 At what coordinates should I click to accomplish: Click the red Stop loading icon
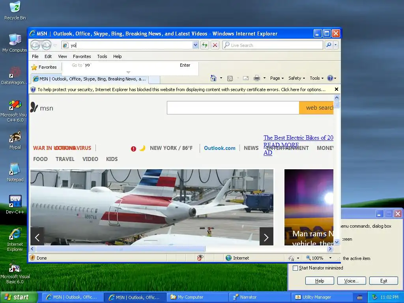coord(215,45)
